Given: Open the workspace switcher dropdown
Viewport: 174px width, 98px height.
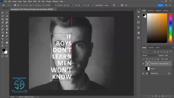Looking at the screenshot, I should (x=170, y=5).
